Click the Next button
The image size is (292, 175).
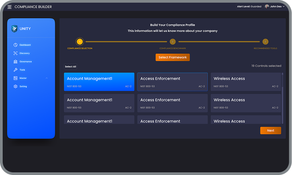pyautogui.click(x=271, y=131)
